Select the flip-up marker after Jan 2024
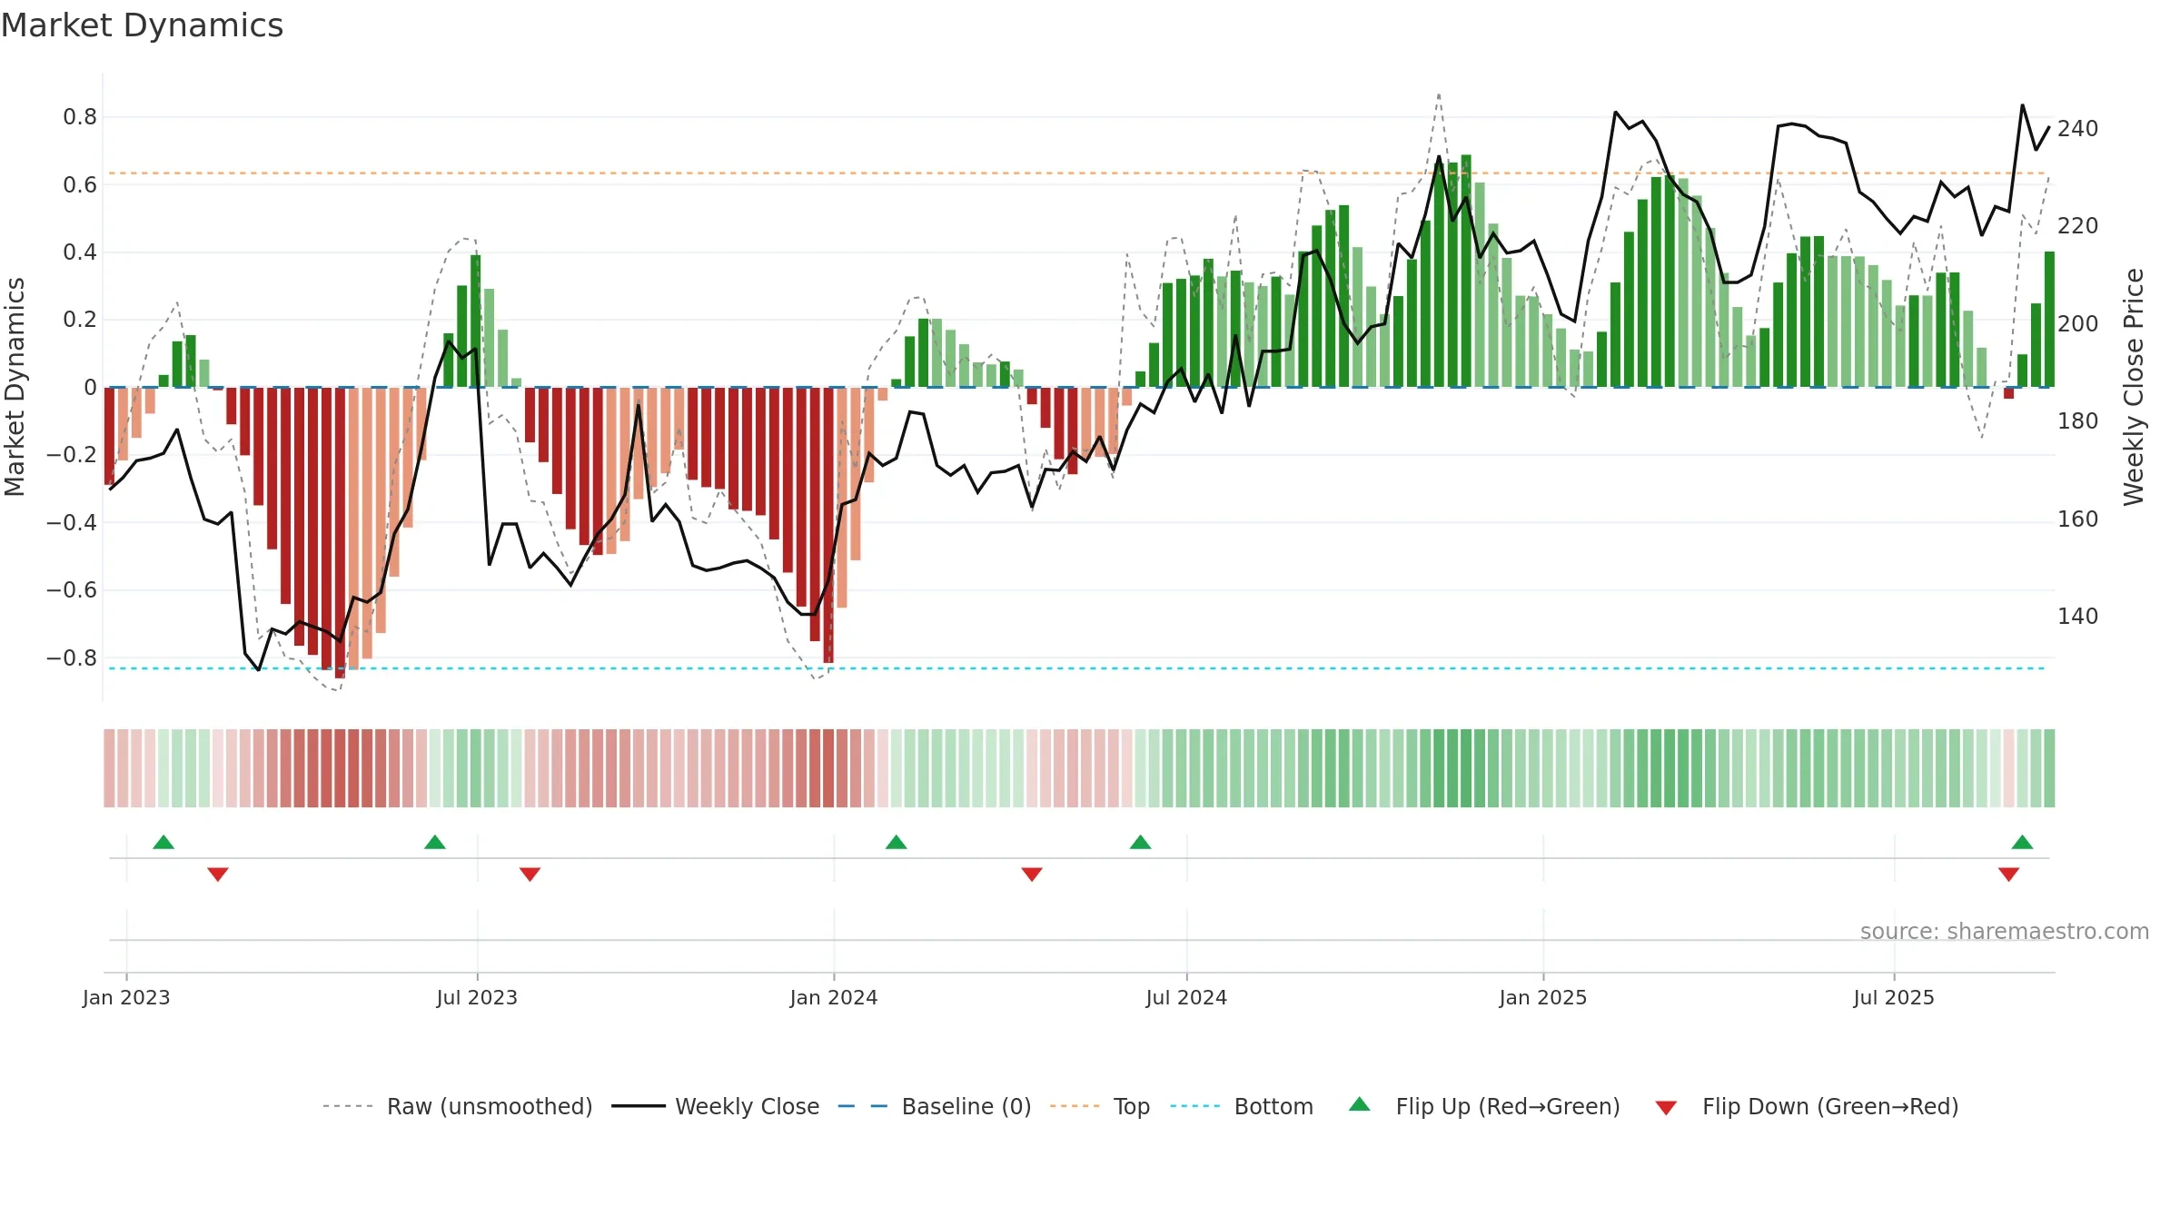Screen dimensions: 2180x1226 pos(897,842)
